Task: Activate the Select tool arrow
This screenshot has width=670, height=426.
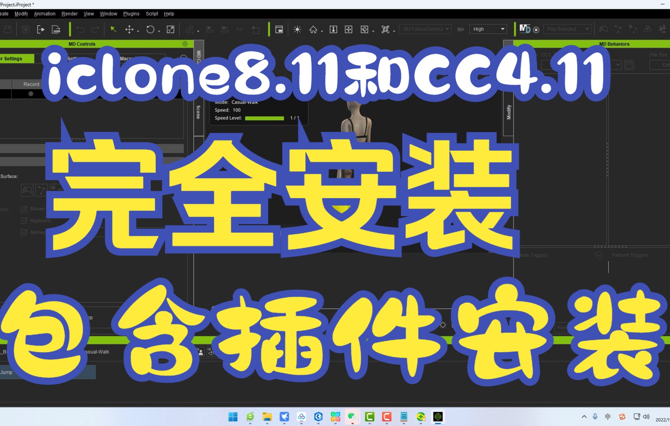Action: [x=113, y=29]
